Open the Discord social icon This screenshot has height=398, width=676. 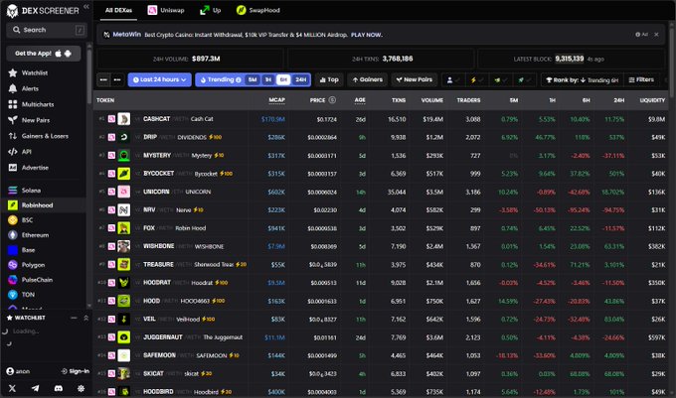(x=59, y=388)
